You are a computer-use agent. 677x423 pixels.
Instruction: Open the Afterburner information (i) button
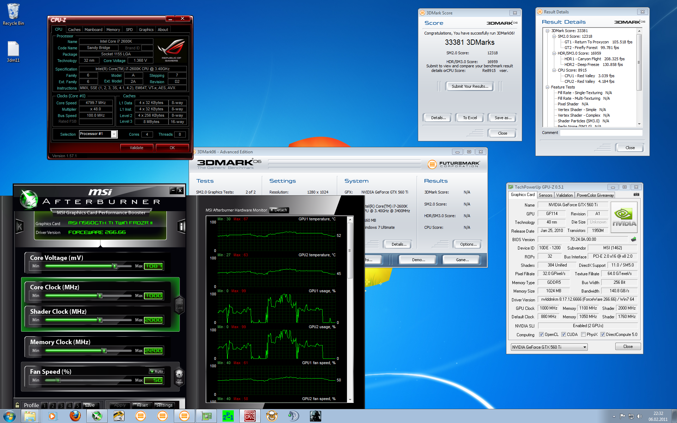point(181,226)
